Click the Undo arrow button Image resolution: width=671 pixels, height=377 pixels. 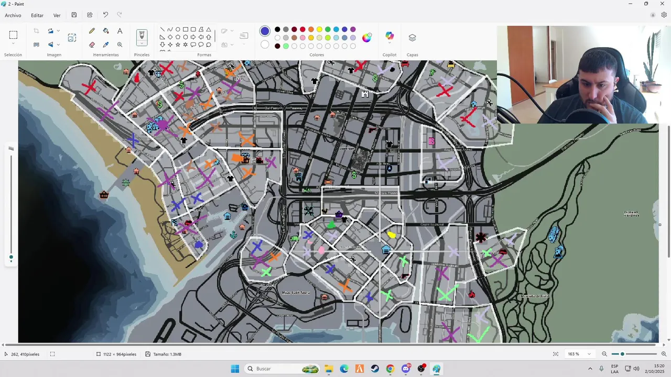[105, 15]
